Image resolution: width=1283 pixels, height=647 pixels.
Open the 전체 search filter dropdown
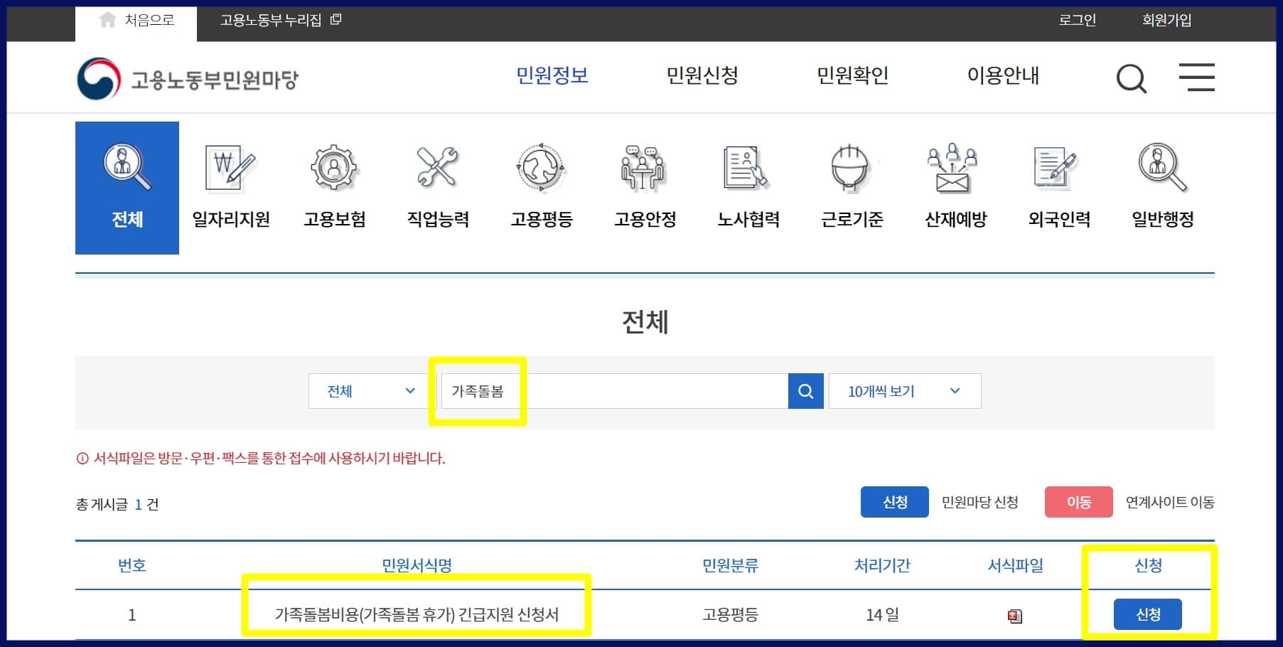coord(365,390)
